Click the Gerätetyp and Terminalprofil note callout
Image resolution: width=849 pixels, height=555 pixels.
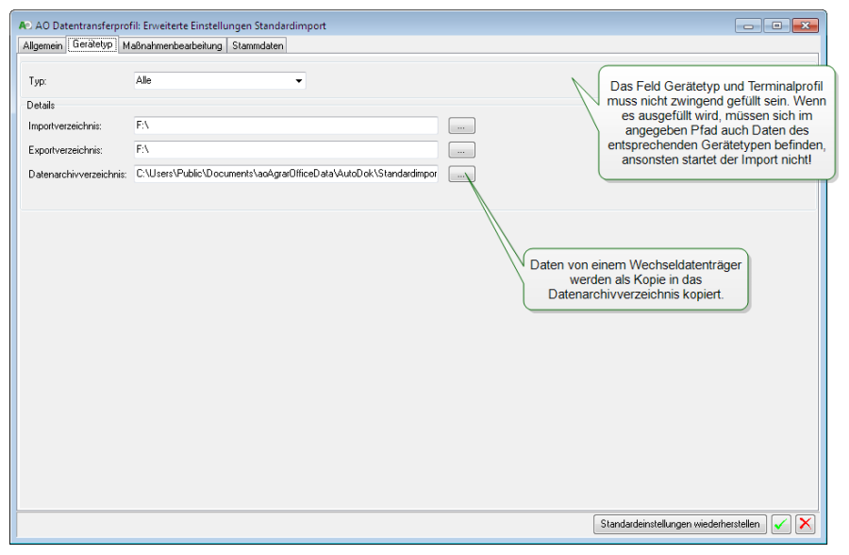click(717, 123)
